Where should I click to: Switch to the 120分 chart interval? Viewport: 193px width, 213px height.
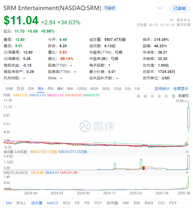click(82, 89)
